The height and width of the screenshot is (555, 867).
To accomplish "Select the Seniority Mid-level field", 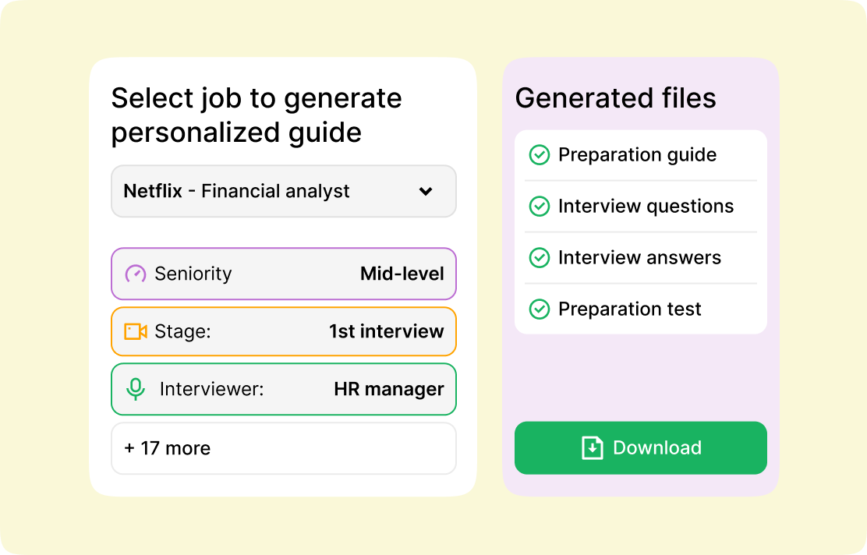I will tap(284, 274).
